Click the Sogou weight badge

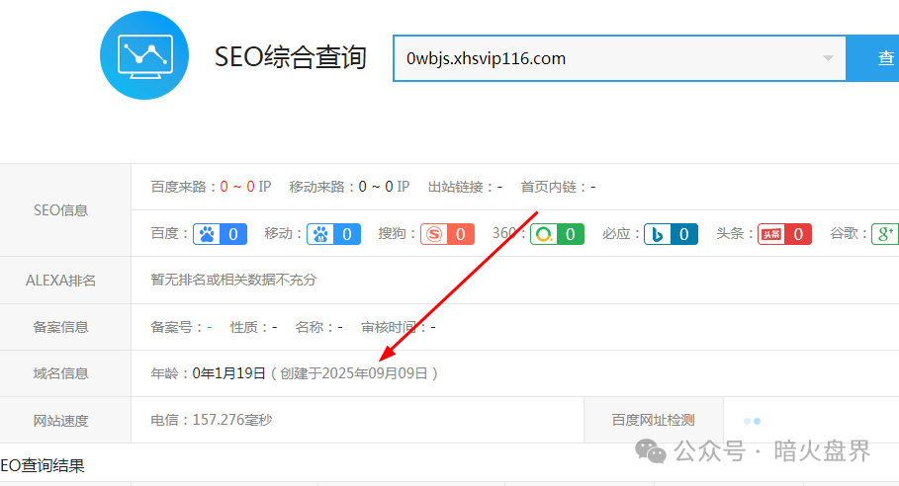click(447, 234)
